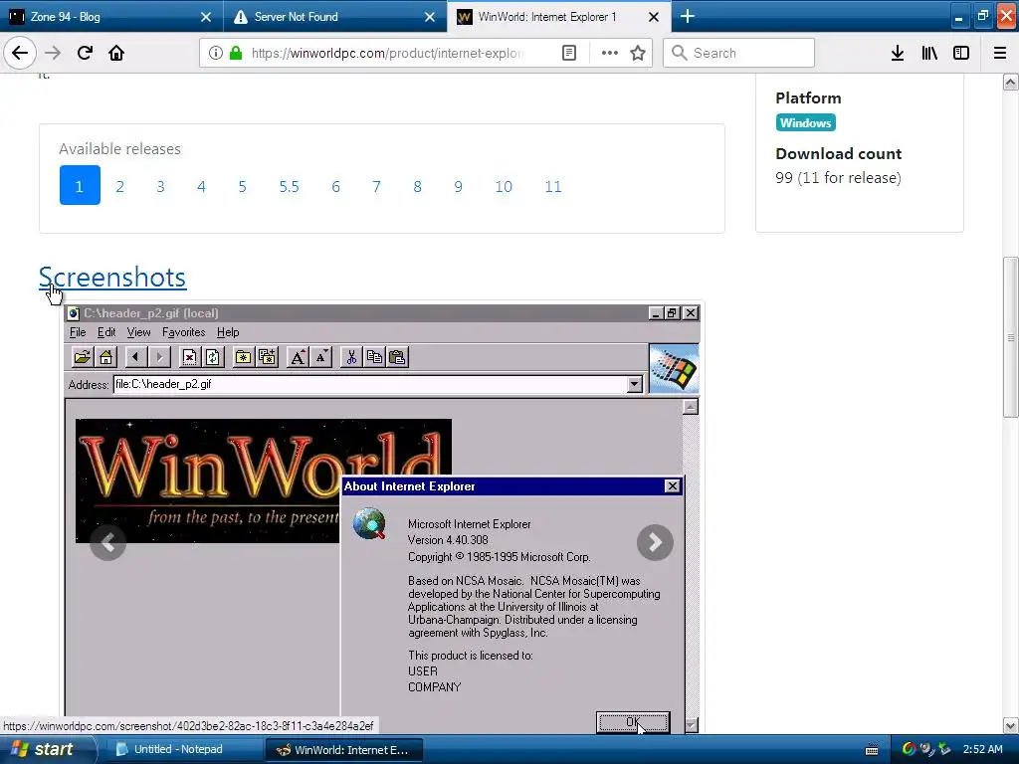Open site information icon in address bar
This screenshot has width=1019, height=764.
tap(215, 54)
